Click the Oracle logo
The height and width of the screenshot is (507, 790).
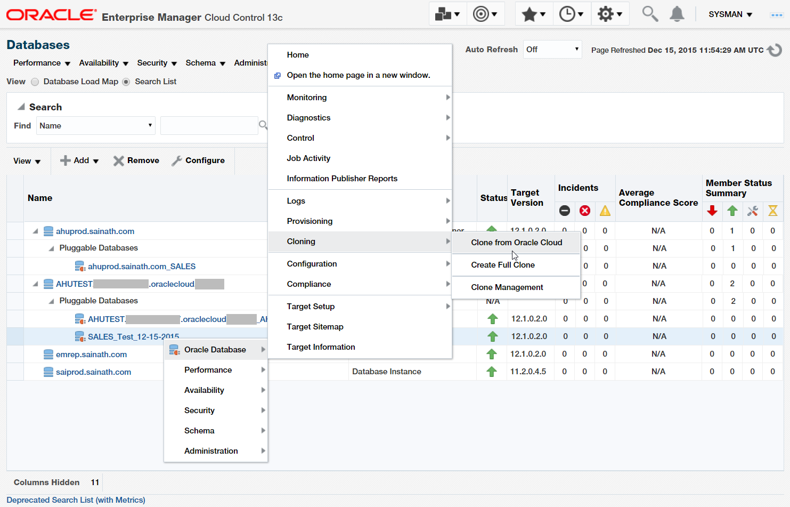[51, 15]
